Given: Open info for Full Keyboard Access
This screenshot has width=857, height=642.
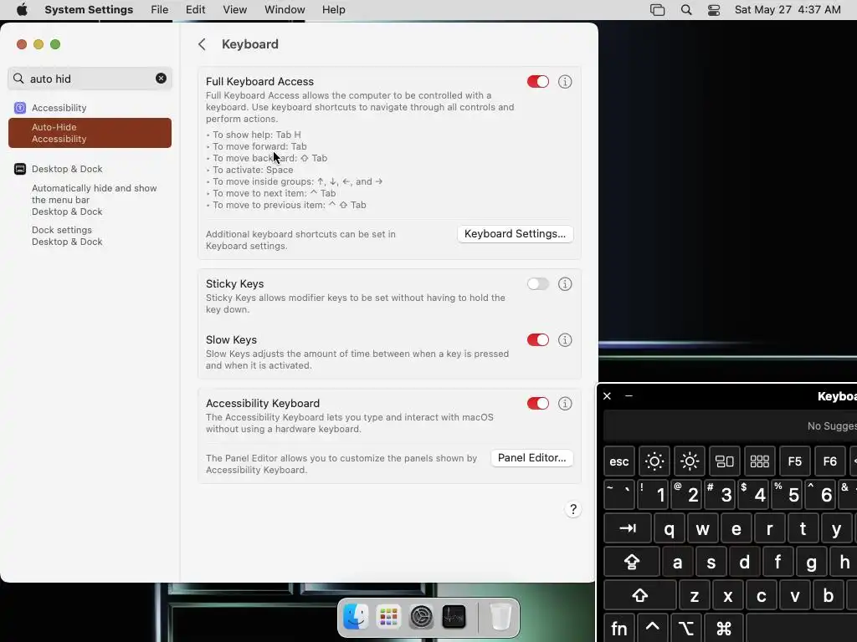Looking at the screenshot, I should pyautogui.click(x=565, y=82).
